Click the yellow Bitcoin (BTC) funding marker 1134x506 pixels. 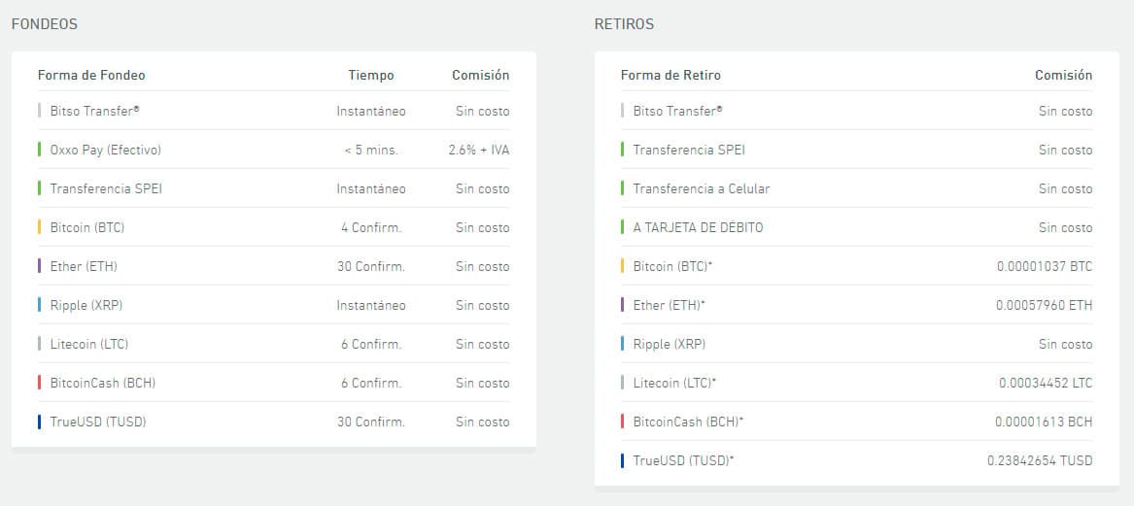(x=40, y=227)
